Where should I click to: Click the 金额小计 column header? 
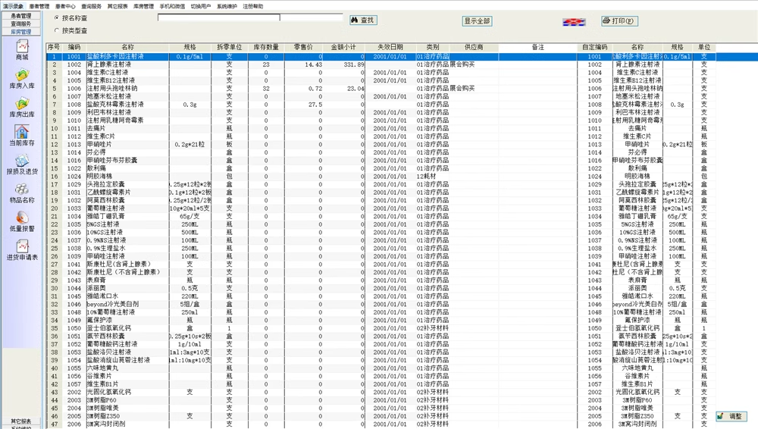[343, 48]
